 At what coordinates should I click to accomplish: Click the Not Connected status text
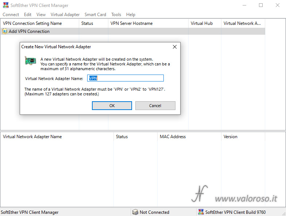pos(155,212)
